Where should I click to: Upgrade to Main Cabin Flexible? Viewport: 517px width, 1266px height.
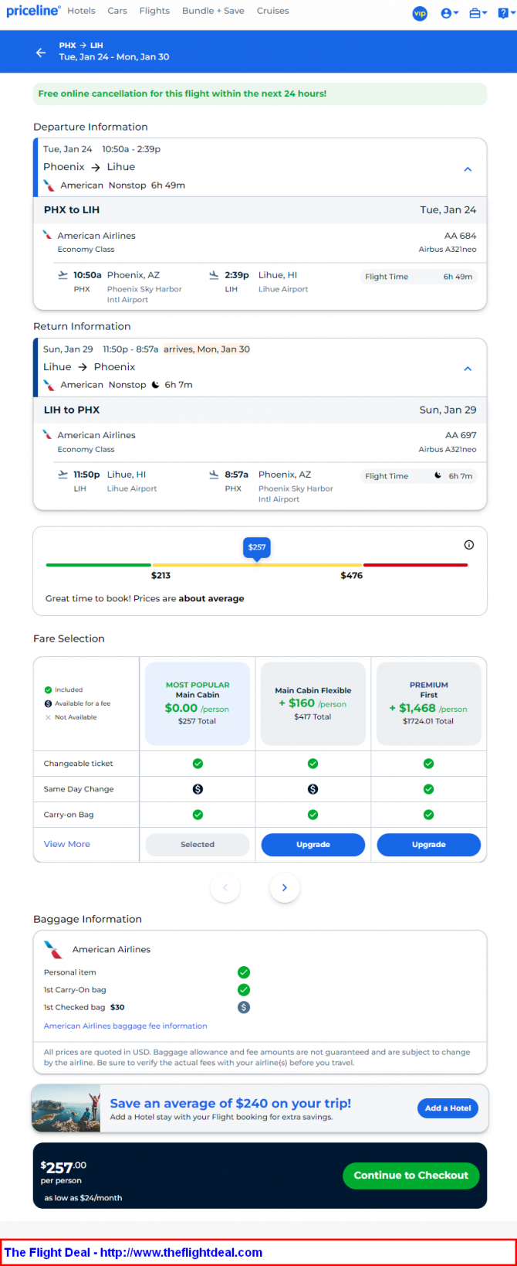313,845
